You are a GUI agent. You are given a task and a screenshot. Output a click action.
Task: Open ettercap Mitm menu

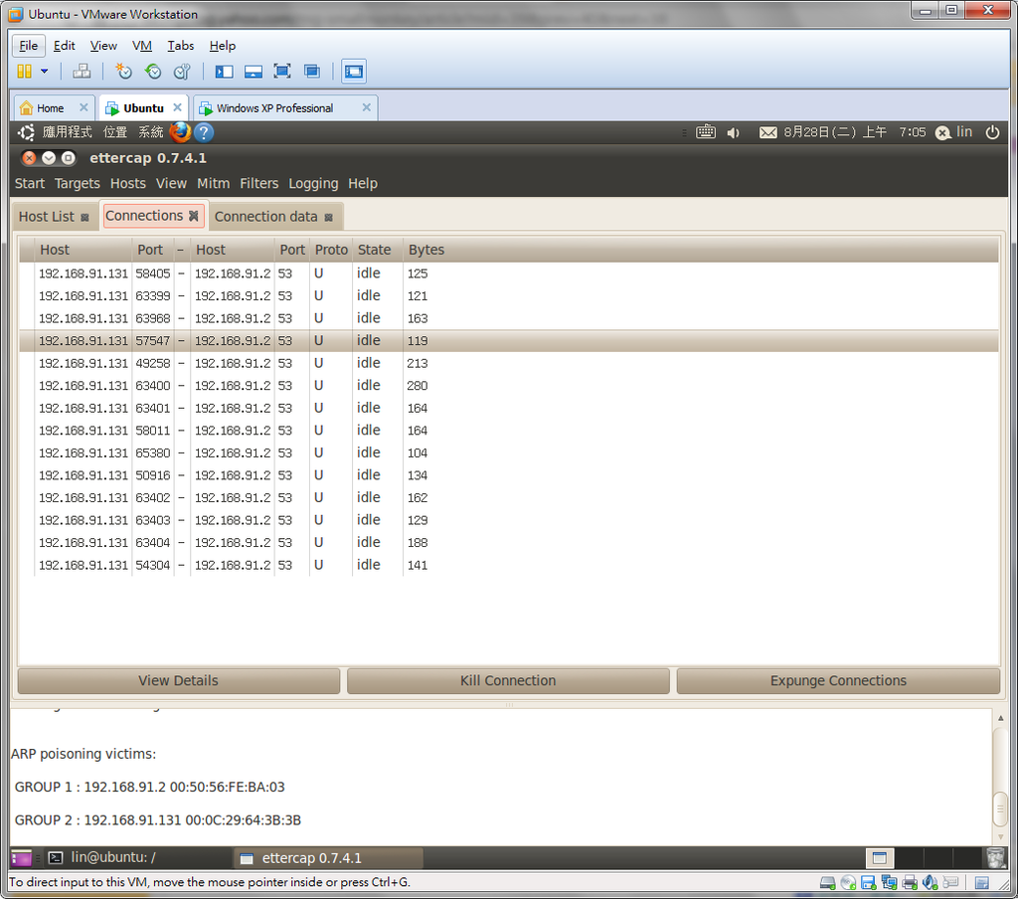[x=214, y=183]
